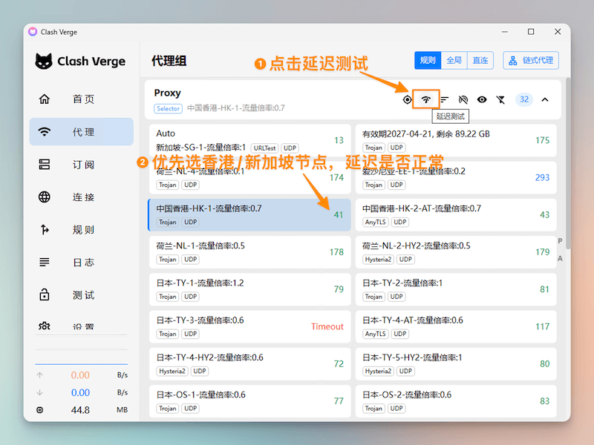Click delay value 117 on TY-4-AT node

542,326
